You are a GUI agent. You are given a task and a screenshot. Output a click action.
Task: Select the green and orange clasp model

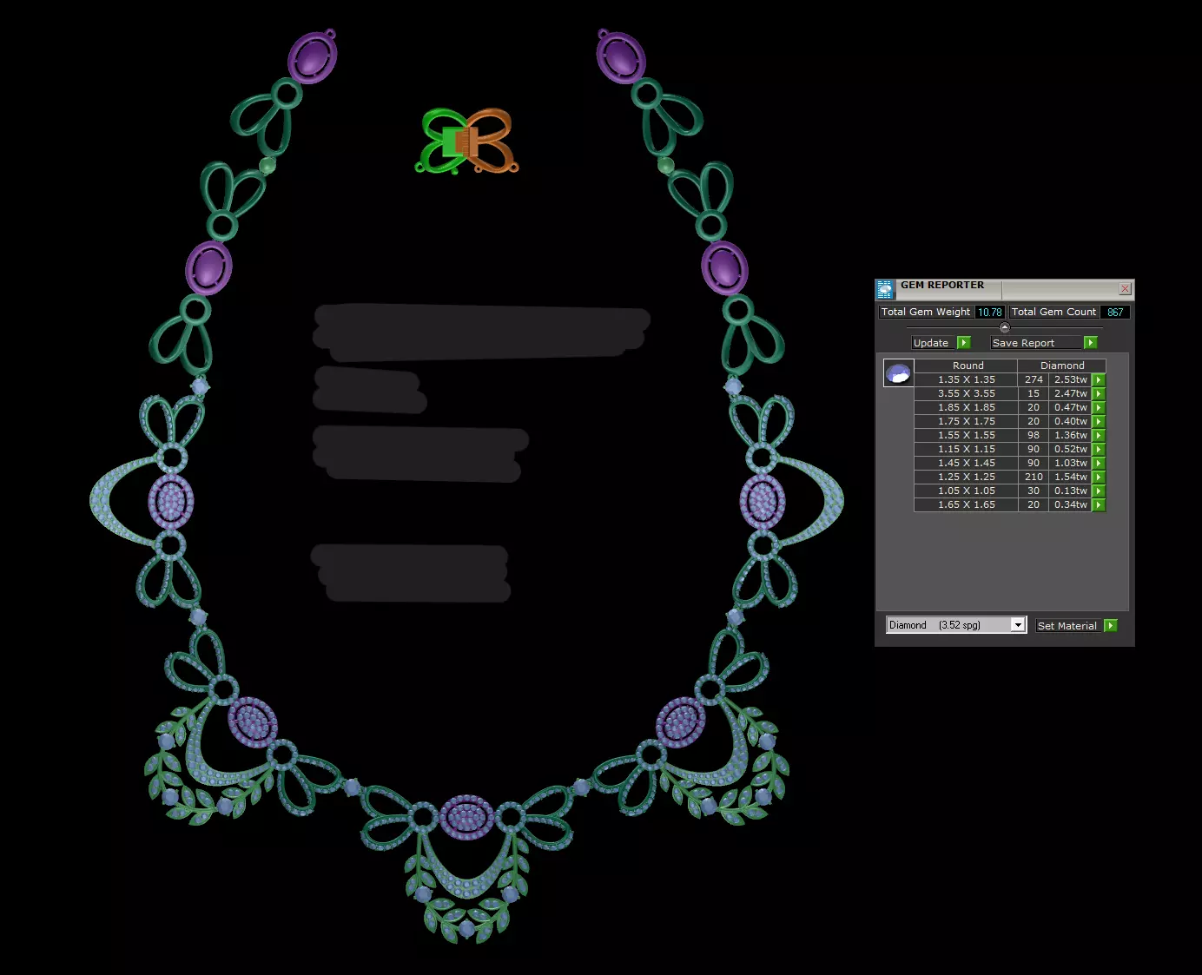click(467, 142)
